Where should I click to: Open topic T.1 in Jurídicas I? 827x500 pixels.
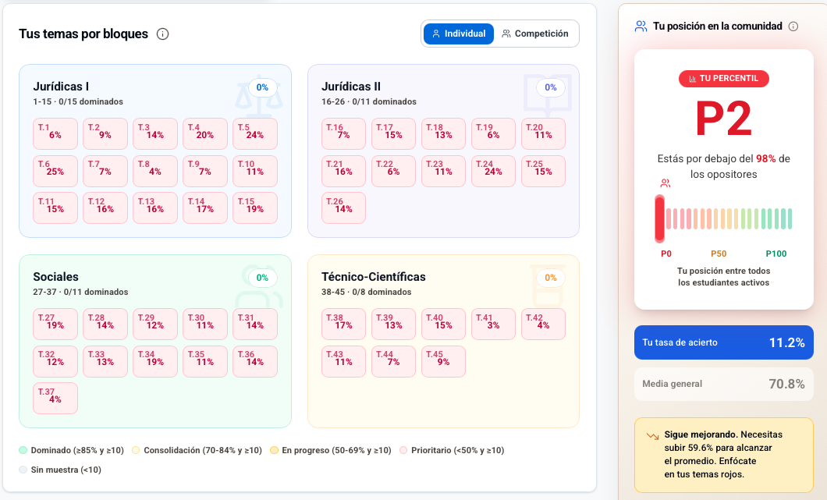[55, 133]
